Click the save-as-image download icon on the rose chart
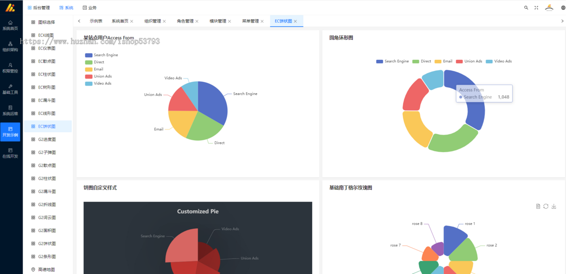Viewport: 566px width, 274px height. [554, 206]
